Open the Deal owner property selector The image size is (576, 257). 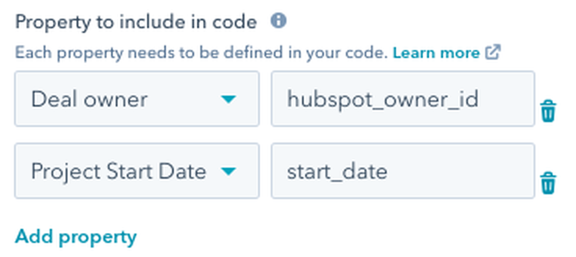[x=137, y=99]
